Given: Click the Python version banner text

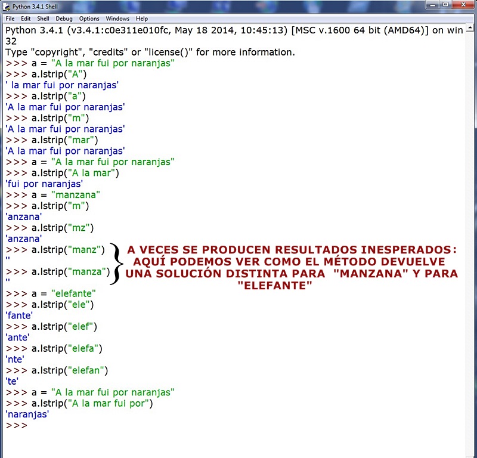Looking at the screenshot, I should point(179,30).
